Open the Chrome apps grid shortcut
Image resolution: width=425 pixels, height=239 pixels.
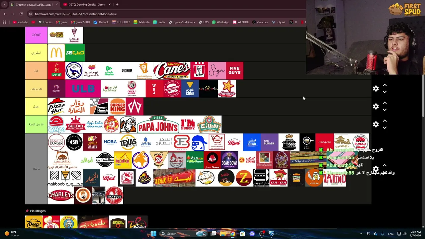(4, 22)
